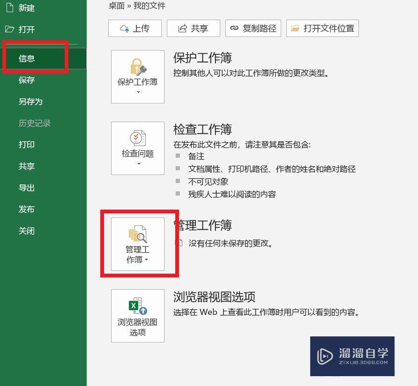Image resolution: width=418 pixels, height=386 pixels.
Task: Click the 共享 button label in the top row
Action: [200, 28]
